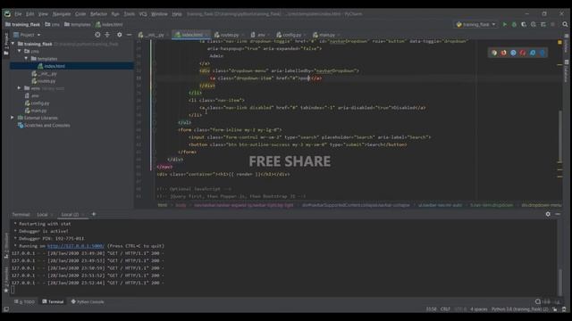
Task: Switch to the .env editor tab
Action: (259, 35)
